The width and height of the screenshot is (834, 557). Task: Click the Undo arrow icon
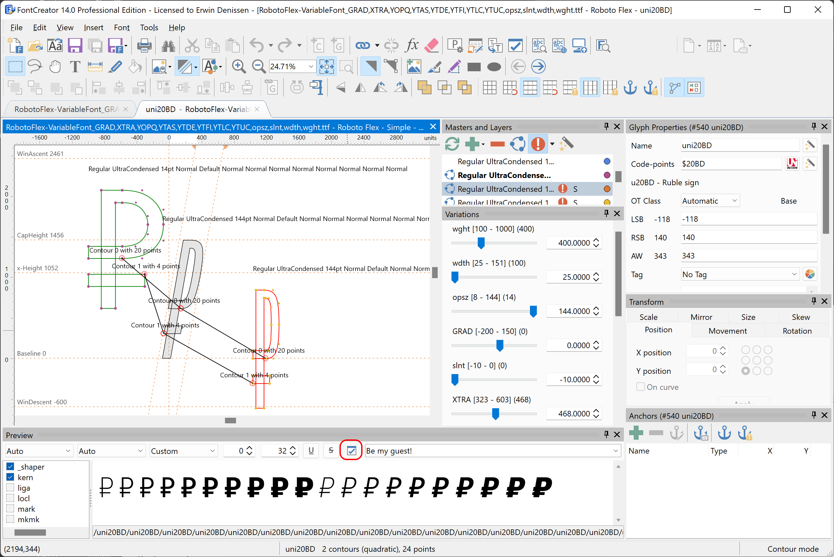(x=257, y=46)
